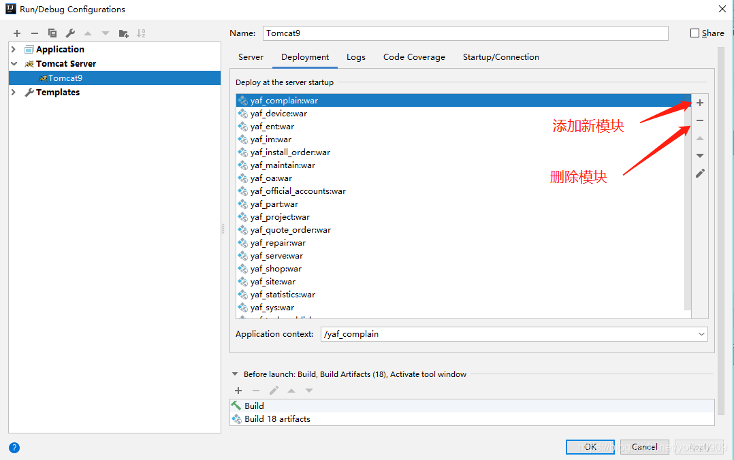The image size is (734, 460).
Task: Open the Logs tab
Action: [355, 57]
